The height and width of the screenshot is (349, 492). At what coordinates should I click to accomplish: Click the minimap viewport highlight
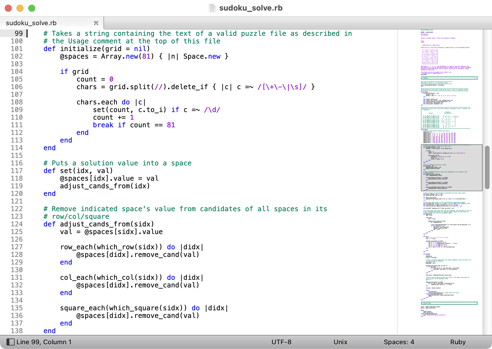[451, 168]
